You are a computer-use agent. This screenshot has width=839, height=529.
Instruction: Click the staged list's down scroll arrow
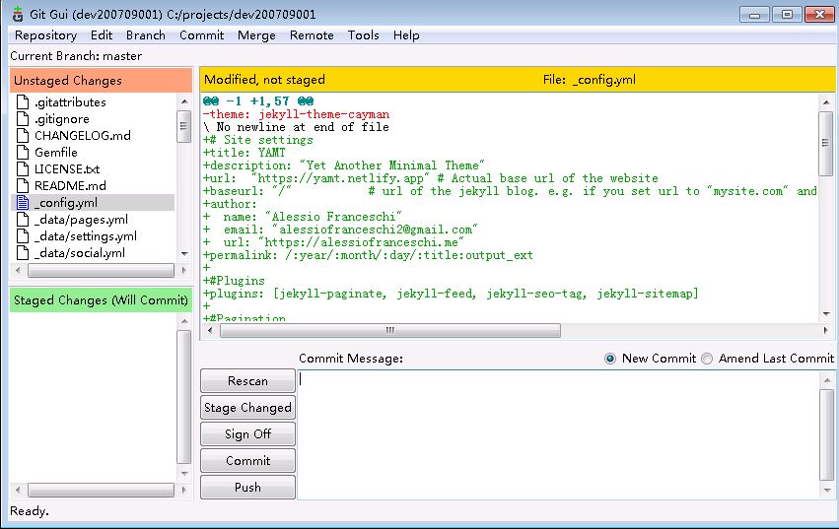tap(184, 474)
